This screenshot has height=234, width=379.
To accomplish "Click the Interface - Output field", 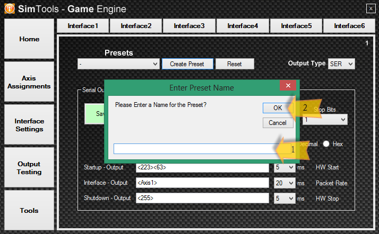I will click(x=202, y=183).
